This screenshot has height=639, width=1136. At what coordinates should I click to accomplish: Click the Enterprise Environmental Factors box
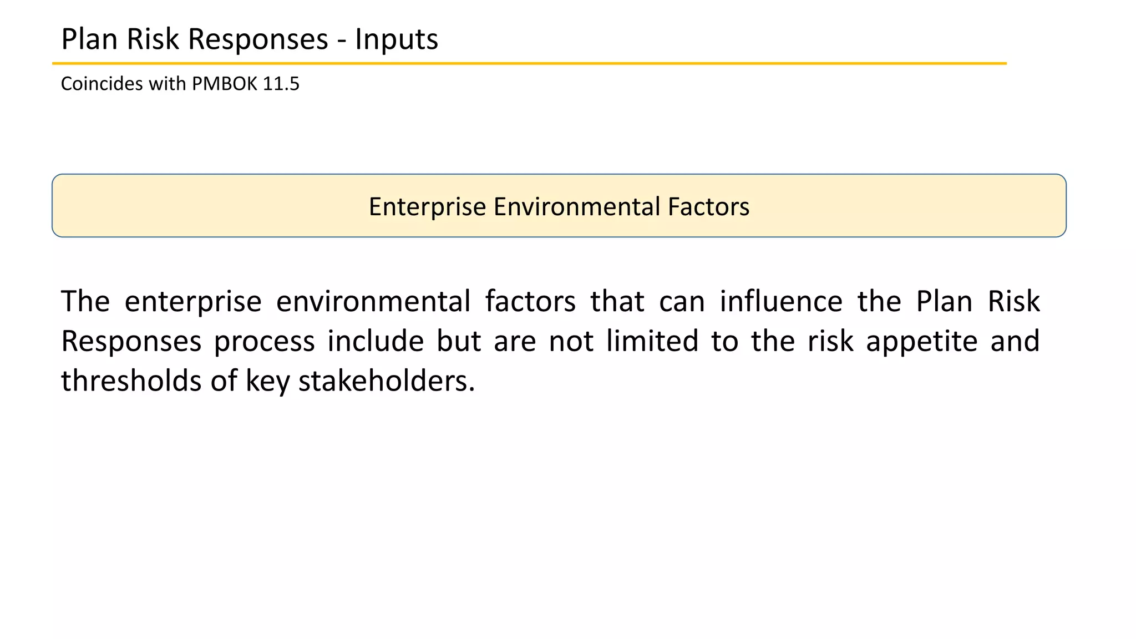559,206
